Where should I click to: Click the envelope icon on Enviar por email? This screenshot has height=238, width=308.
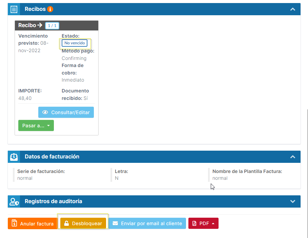point(115,223)
